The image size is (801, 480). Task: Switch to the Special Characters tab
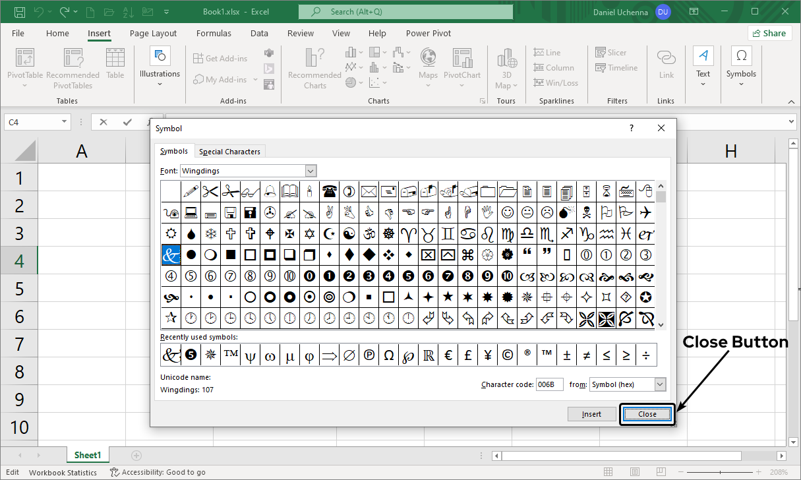tap(229, 152)
